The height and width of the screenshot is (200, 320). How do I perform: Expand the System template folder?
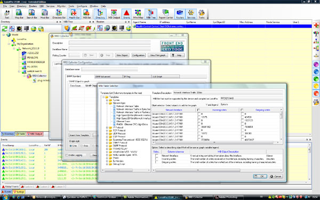[x=107, y=100]
